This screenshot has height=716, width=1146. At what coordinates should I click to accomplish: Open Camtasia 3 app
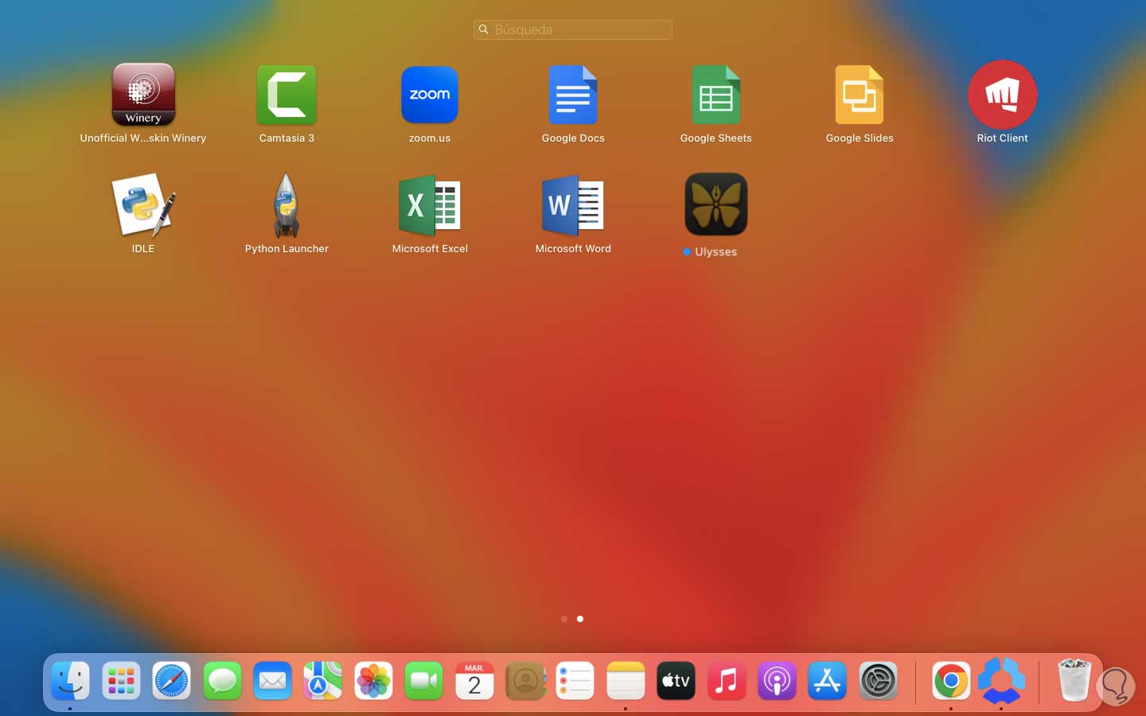coord(286,95)
